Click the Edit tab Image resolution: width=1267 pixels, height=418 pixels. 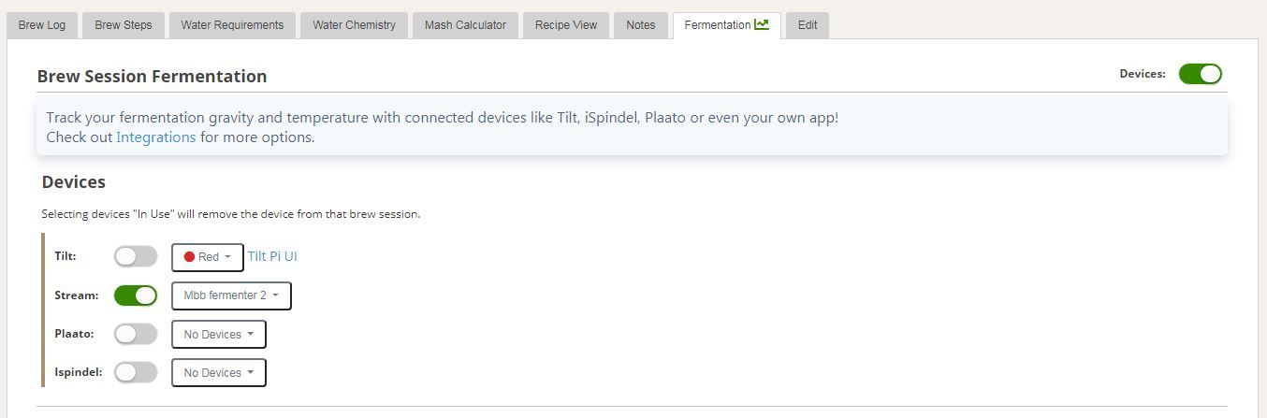(808, 25)
